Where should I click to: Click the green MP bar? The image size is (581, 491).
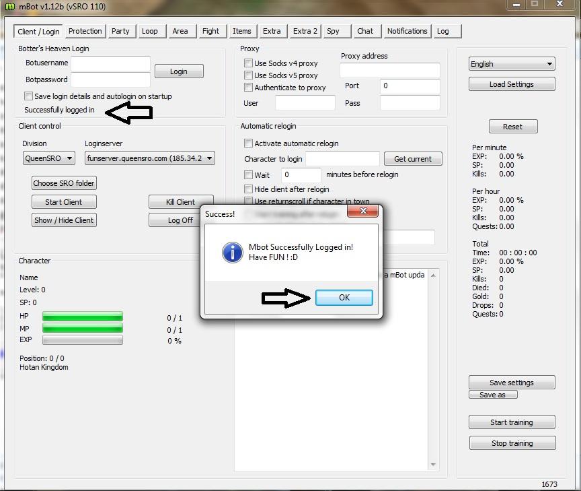(x=82, y=329)
